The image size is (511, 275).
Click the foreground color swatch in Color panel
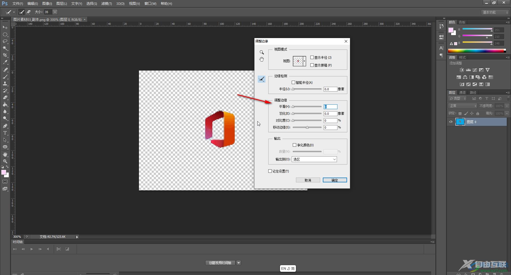click(451, 30)
